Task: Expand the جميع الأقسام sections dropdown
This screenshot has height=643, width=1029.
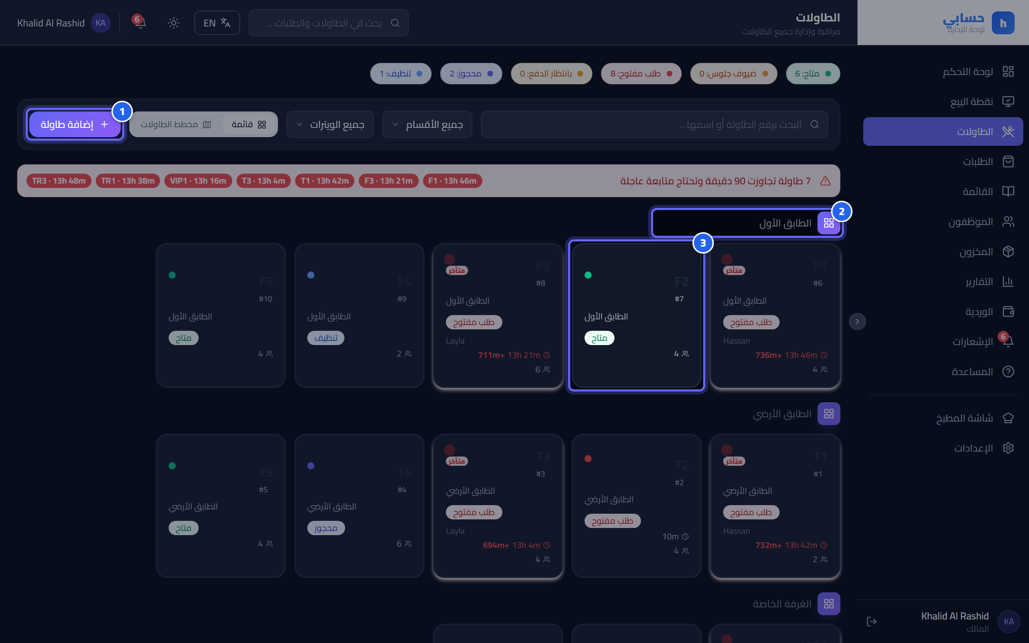Action: (427, 124)
